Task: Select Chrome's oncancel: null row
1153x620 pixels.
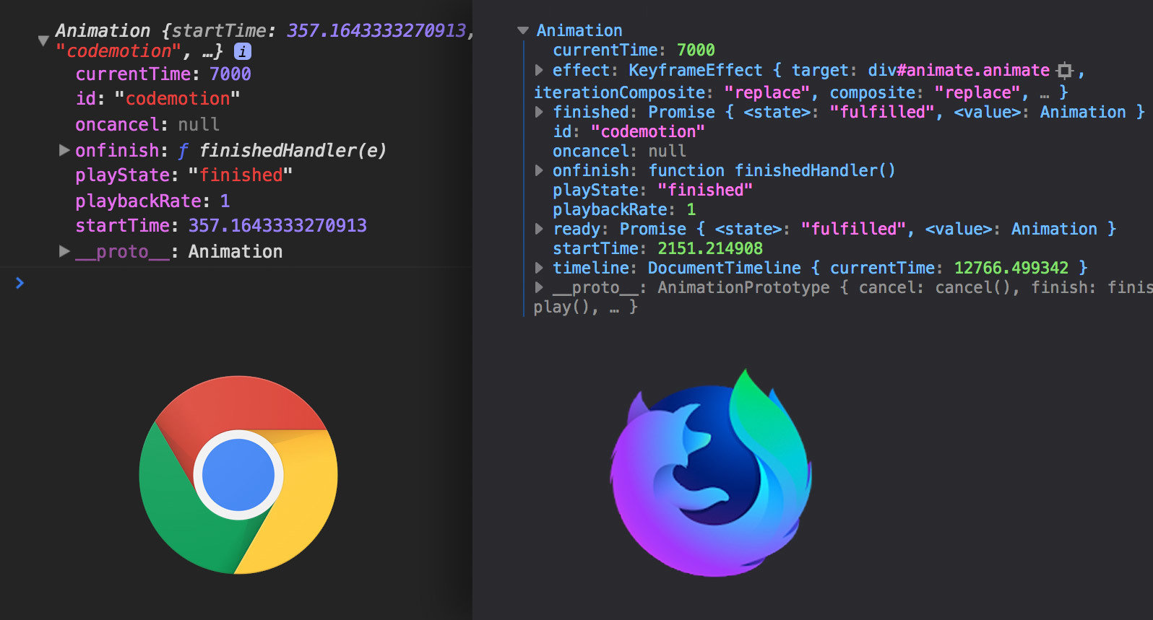Action: (x=147, y=125)
